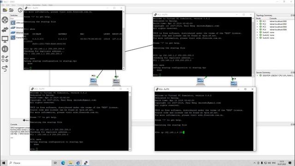Click the Filter field in Switches panel
Screen dimensions: 295x166
point(17,18)
